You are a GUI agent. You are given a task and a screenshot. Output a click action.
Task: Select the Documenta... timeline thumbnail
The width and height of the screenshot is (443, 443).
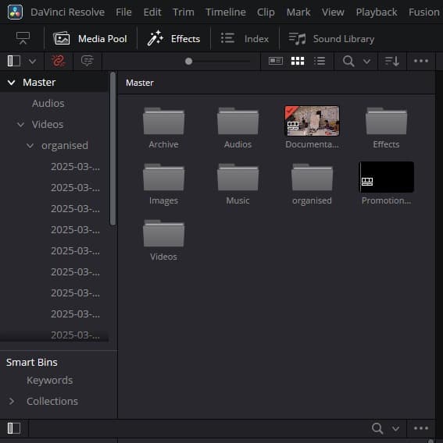[312, 128]
